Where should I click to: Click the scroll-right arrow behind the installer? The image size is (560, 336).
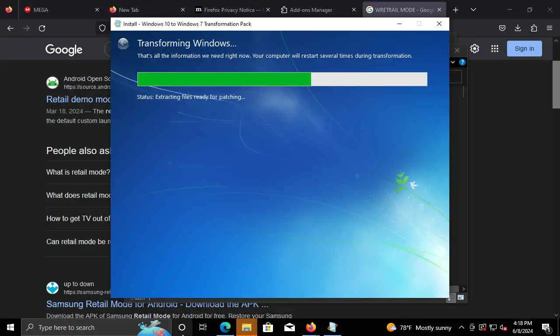point(464,289)
